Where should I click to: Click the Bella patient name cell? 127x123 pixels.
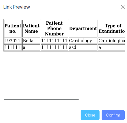[x=31, y=41]
